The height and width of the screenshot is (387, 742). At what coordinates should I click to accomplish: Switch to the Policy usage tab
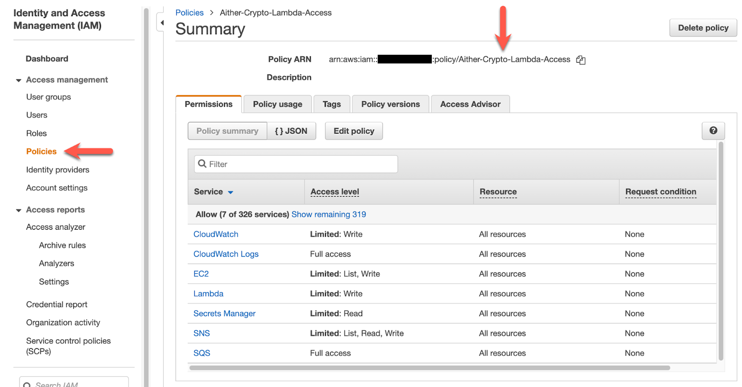click(x=277, y=104)
